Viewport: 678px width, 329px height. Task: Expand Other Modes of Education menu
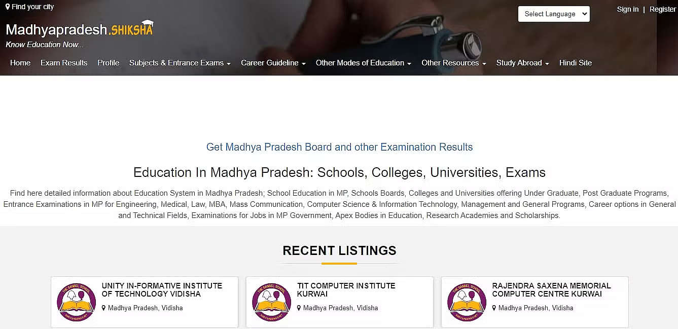364,63
